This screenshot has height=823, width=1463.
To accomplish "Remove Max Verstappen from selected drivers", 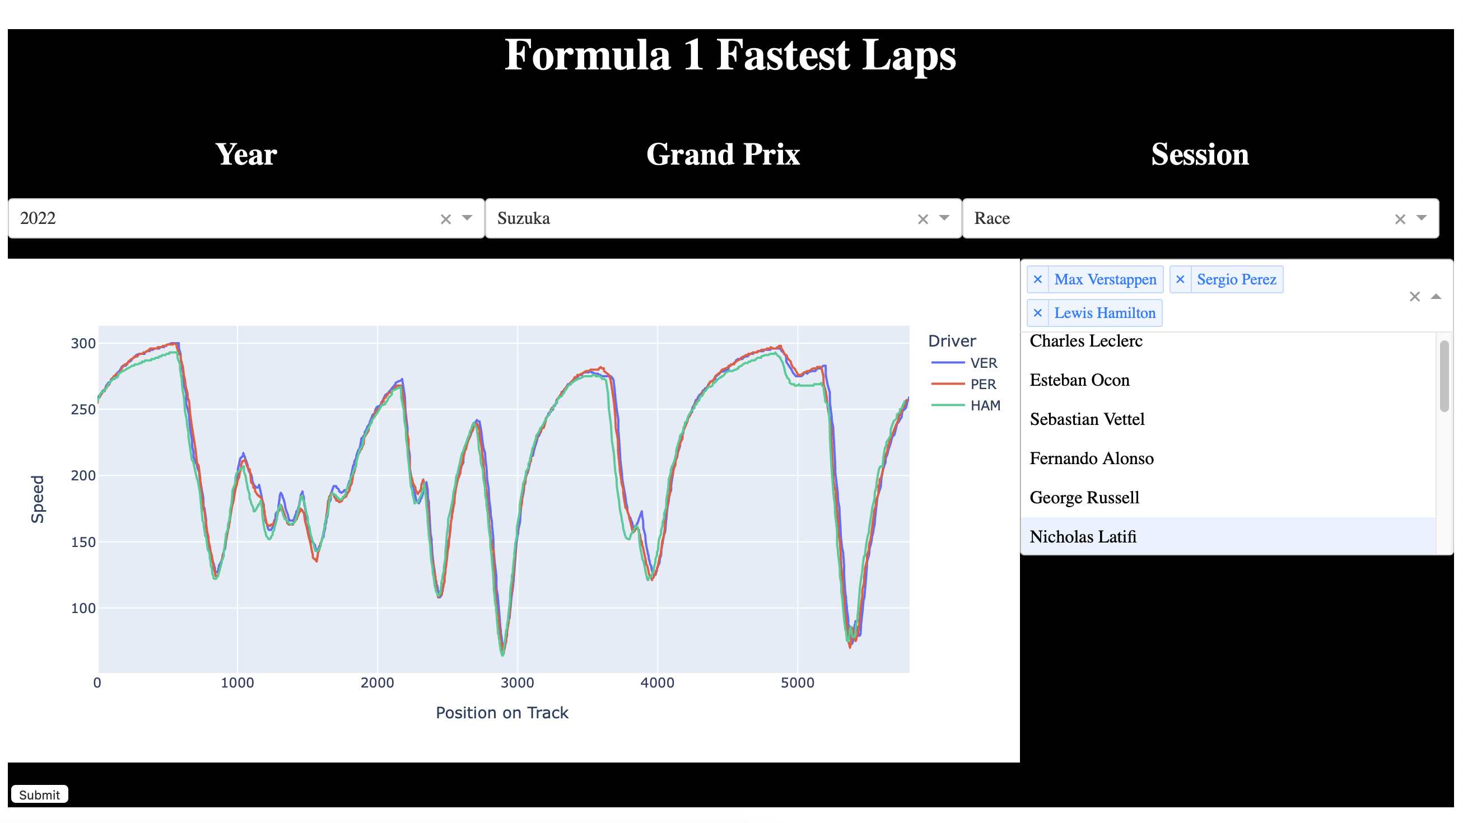I will (x=1039, y=279).
